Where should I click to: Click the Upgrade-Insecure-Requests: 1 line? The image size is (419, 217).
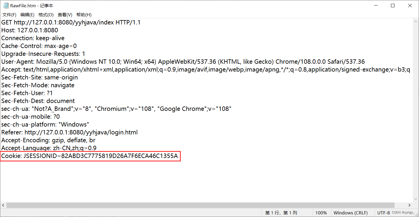click(43, 54)
